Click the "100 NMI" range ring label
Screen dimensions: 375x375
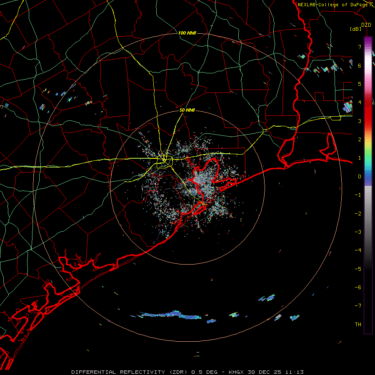(x=187, y=33)
